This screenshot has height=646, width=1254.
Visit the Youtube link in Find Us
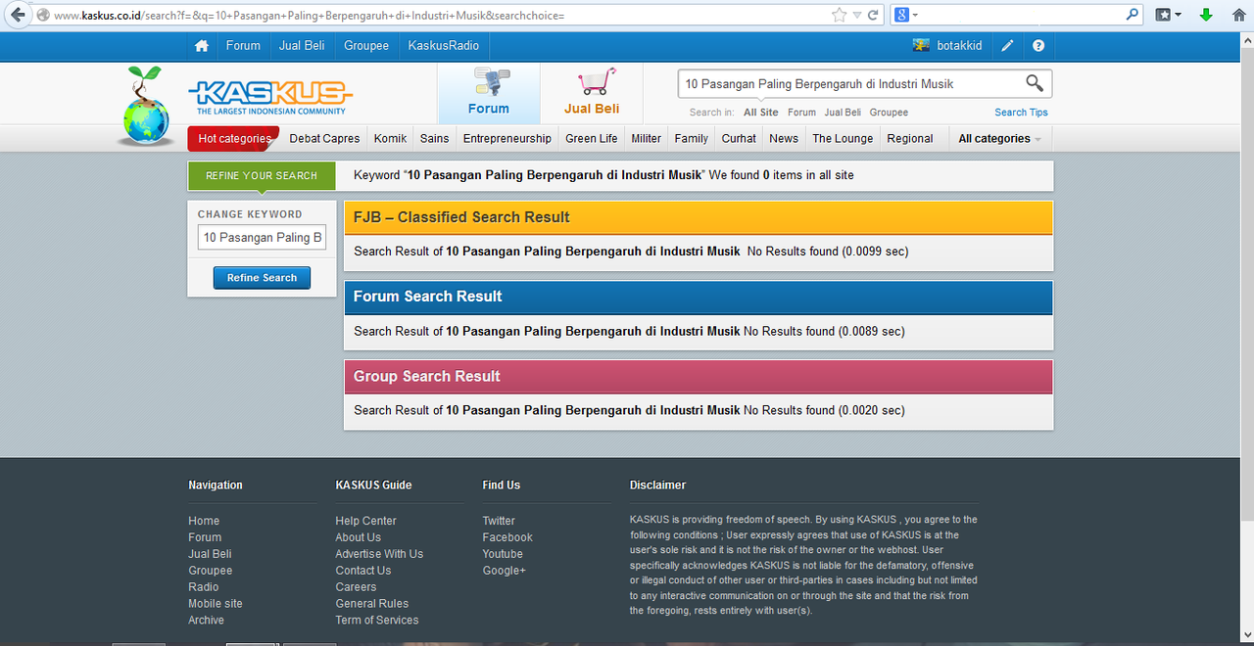(x=503, y=554)
